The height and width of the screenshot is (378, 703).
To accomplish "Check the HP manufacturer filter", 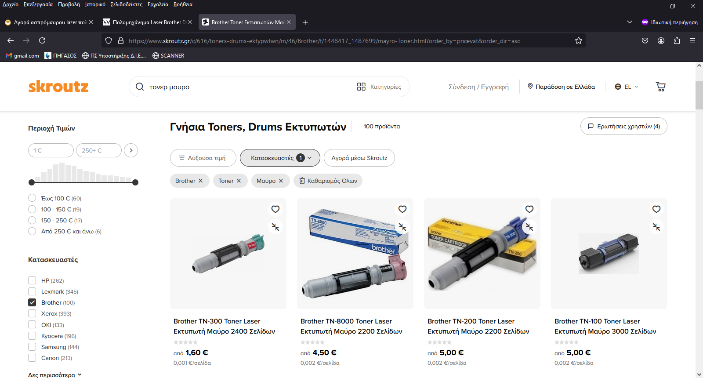I will (x=32, y=280).
